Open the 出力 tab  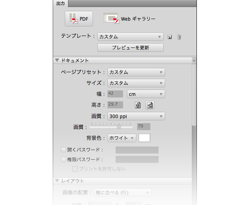coord(61,4)
